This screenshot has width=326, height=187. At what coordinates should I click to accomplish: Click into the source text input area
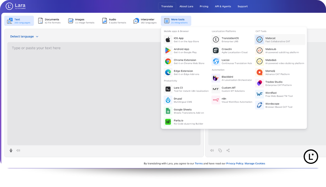104,93
